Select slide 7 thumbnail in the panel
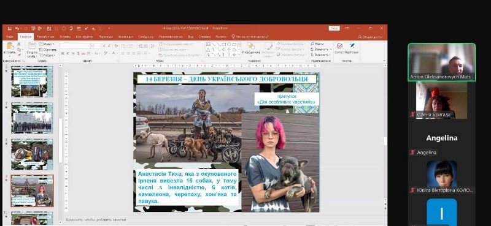Image resolution: width=491 pixels, height=226 pixels. (x=32, y=118)
